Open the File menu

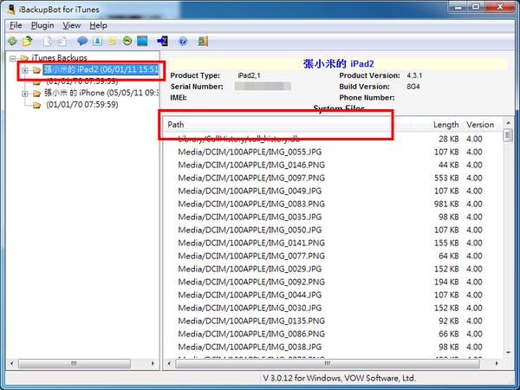coord(16,25)
